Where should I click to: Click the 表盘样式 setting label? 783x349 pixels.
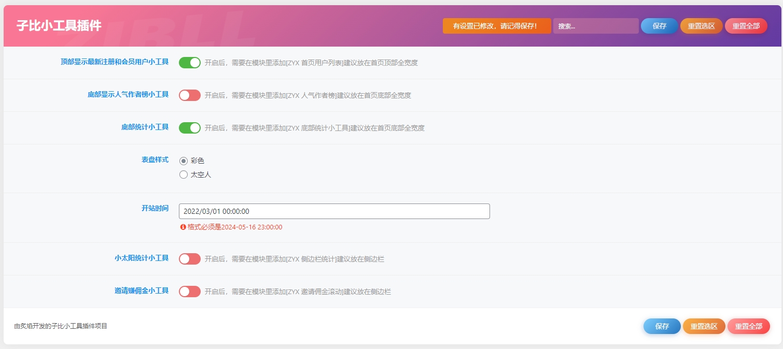point(155,160)
